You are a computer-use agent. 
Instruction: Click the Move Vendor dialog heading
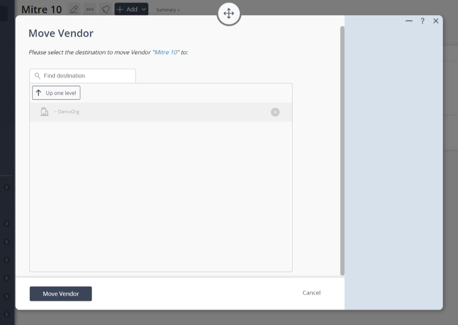61,33
